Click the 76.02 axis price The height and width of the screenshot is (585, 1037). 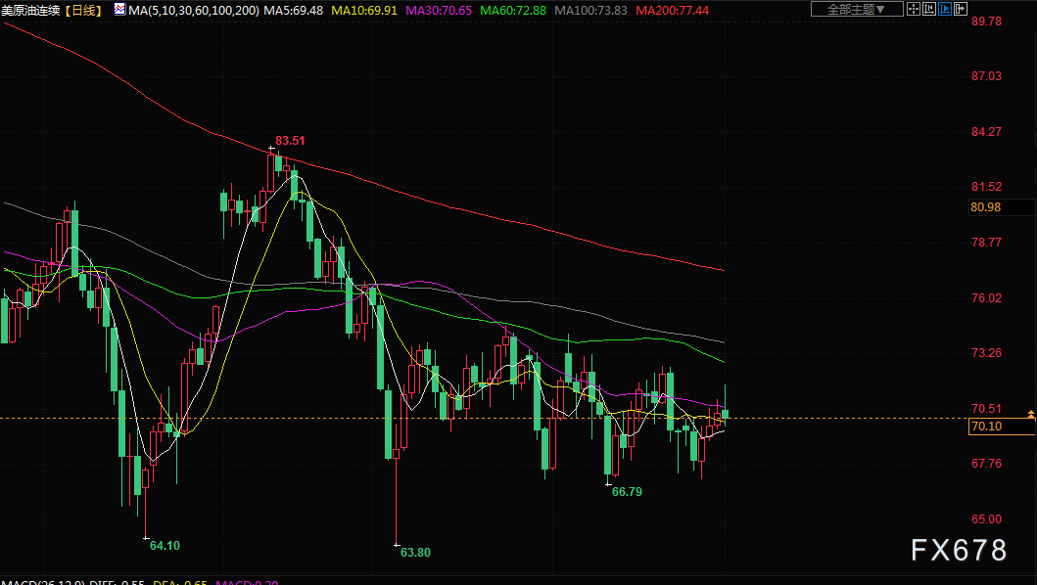point(986,298)
